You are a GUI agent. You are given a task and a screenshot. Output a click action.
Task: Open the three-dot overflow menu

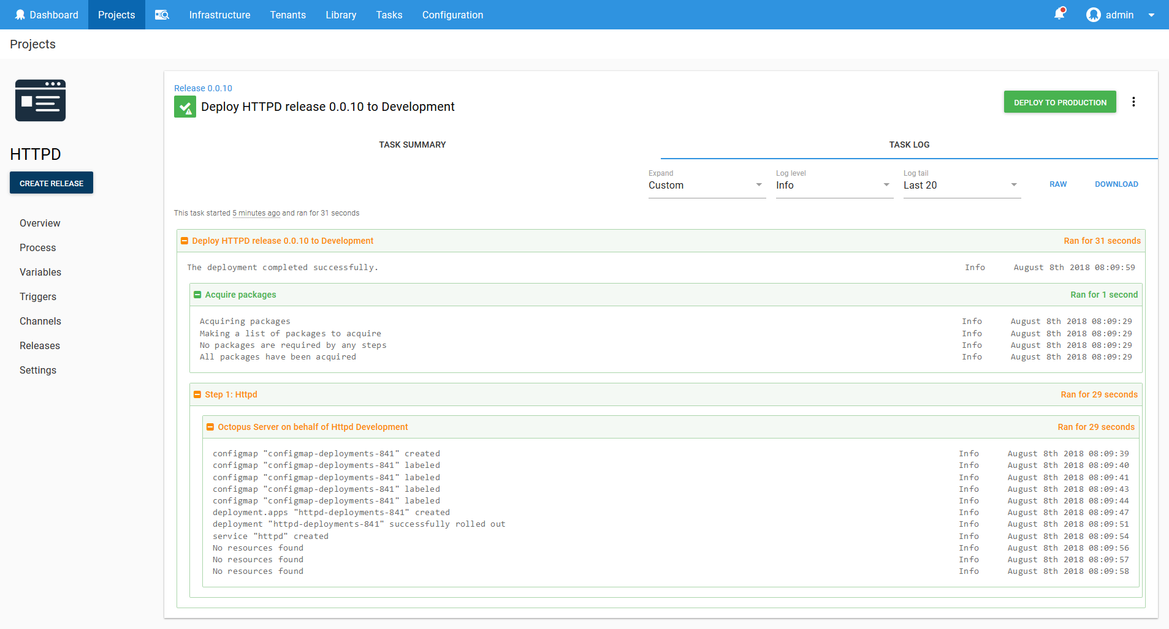(1133, 102)
